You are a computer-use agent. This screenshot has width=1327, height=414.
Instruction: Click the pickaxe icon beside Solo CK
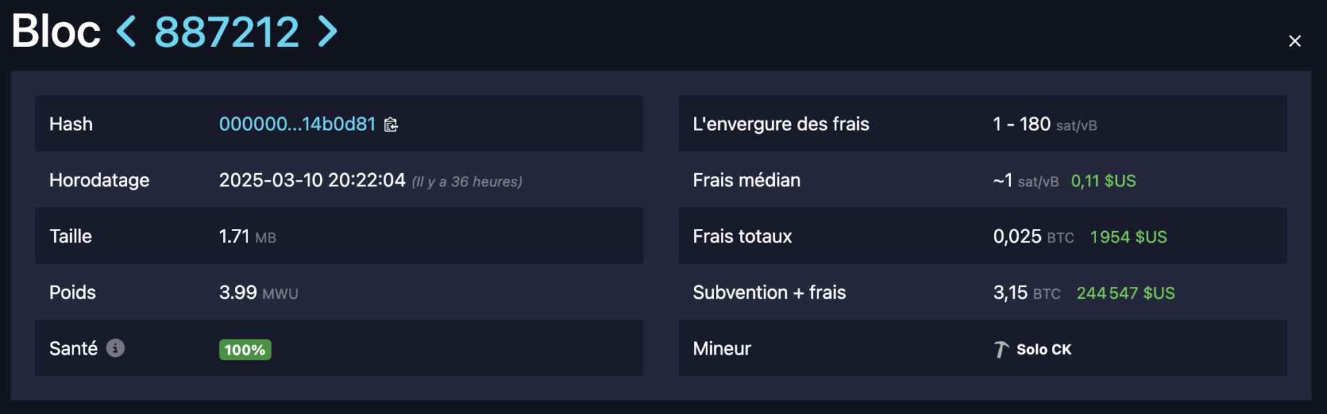click(1001, 350)
